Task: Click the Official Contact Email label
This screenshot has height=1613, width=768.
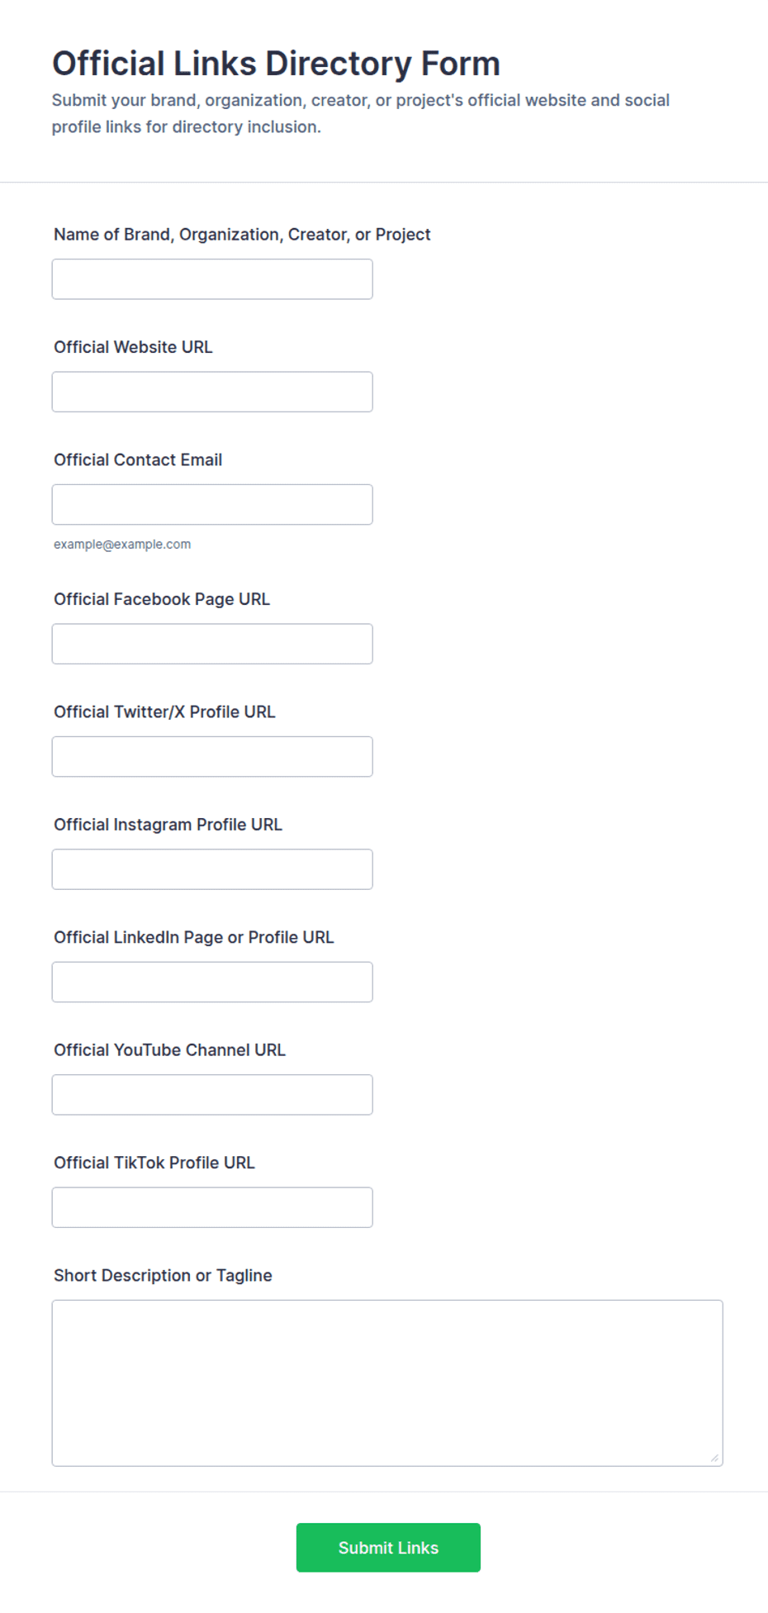Action: (x=138, y=459)
